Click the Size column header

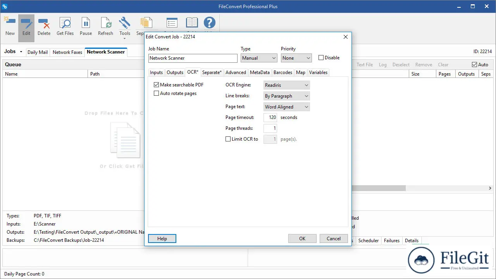coord(422,74)
